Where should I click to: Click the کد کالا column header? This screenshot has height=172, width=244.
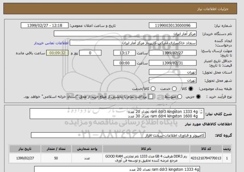[206, 149]
